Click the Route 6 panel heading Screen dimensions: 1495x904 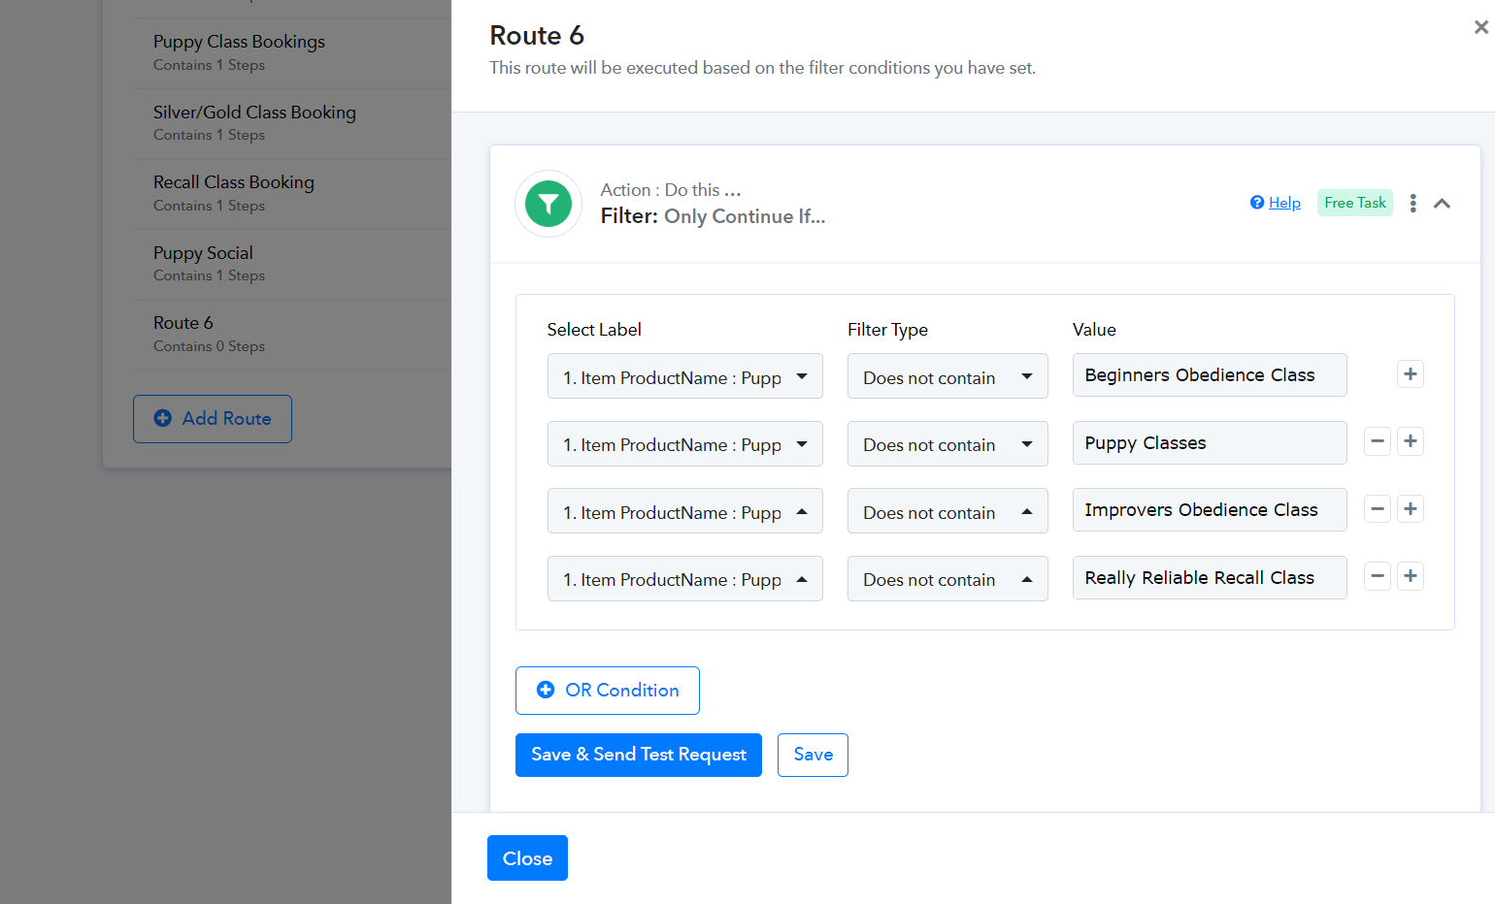(x=537, y=36)
